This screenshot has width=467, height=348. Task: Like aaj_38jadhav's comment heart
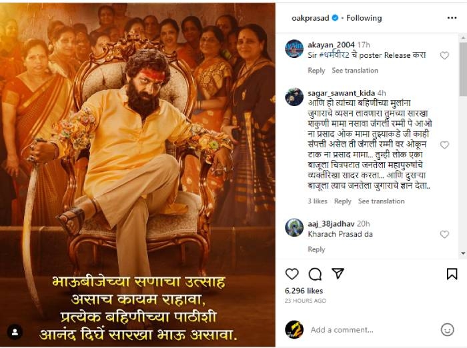[x=444, y=234]
